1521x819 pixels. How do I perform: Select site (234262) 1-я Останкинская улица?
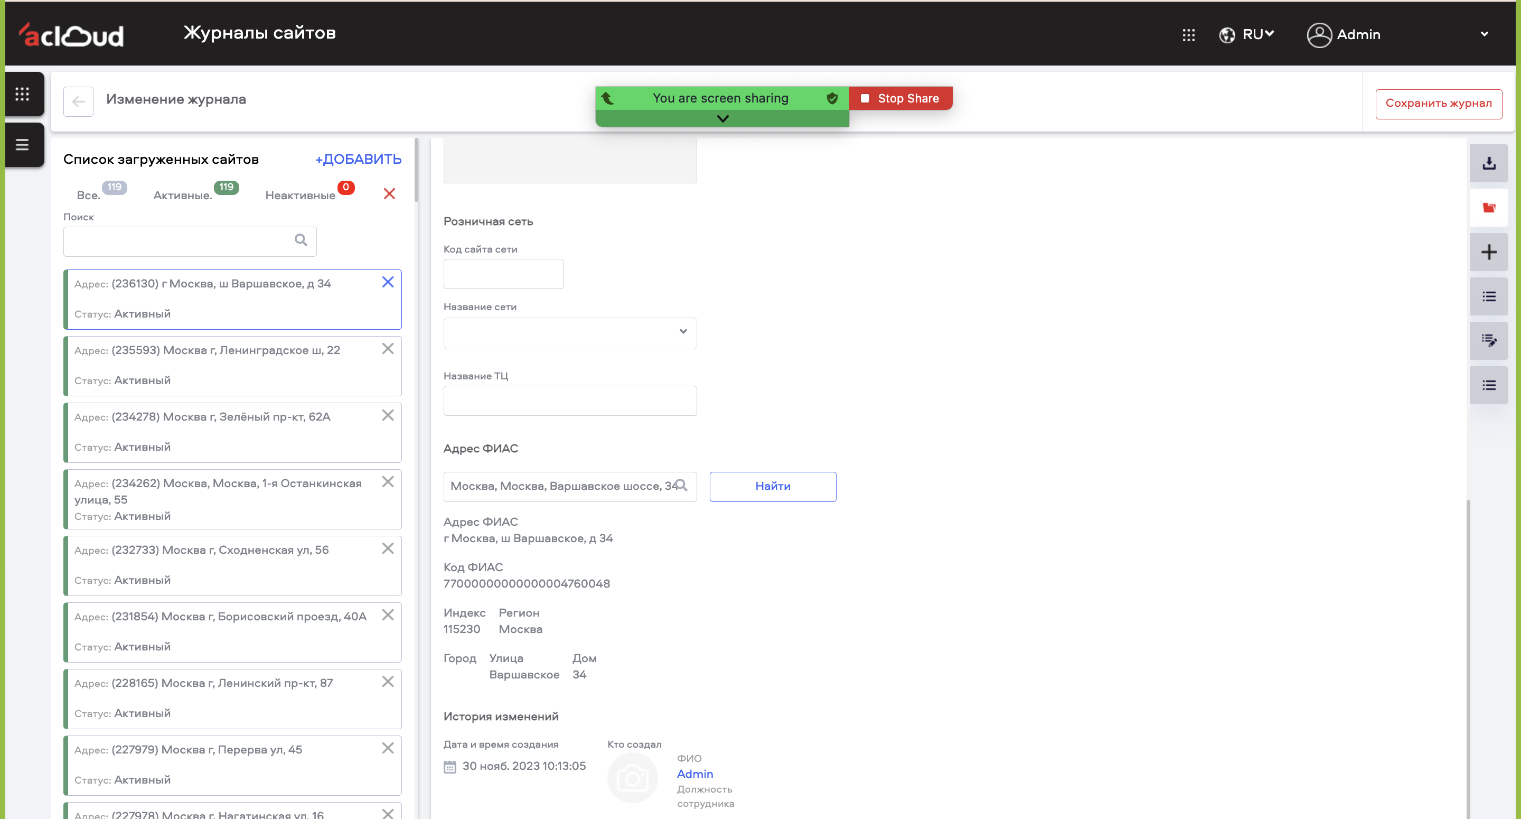click(232, 499)
